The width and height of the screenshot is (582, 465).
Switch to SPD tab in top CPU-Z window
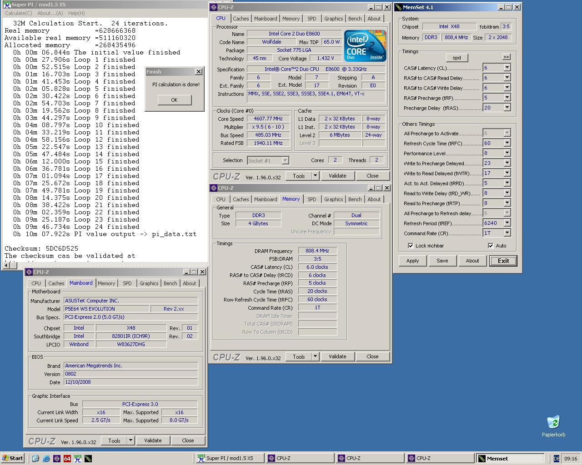click(x=311, y=19)
